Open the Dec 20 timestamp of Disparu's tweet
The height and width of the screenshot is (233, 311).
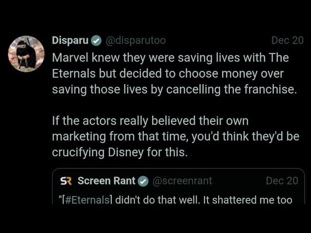tap(287, 41)
